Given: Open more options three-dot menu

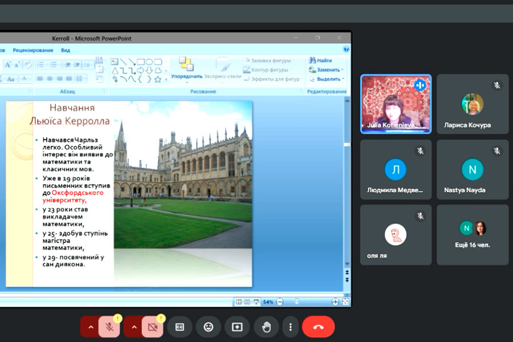Looking at the screenshot, I should (x=291, y=327).
